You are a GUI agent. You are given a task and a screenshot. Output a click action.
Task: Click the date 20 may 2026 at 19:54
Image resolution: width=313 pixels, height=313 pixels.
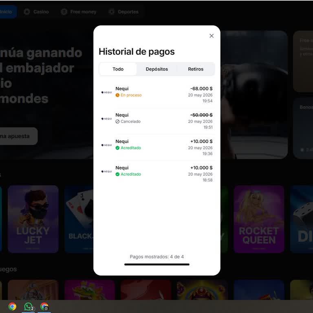200,95
